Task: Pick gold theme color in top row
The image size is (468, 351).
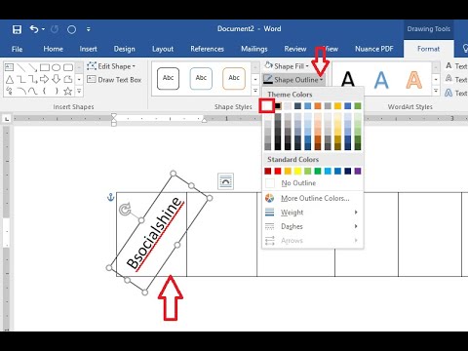Action: 337,106
